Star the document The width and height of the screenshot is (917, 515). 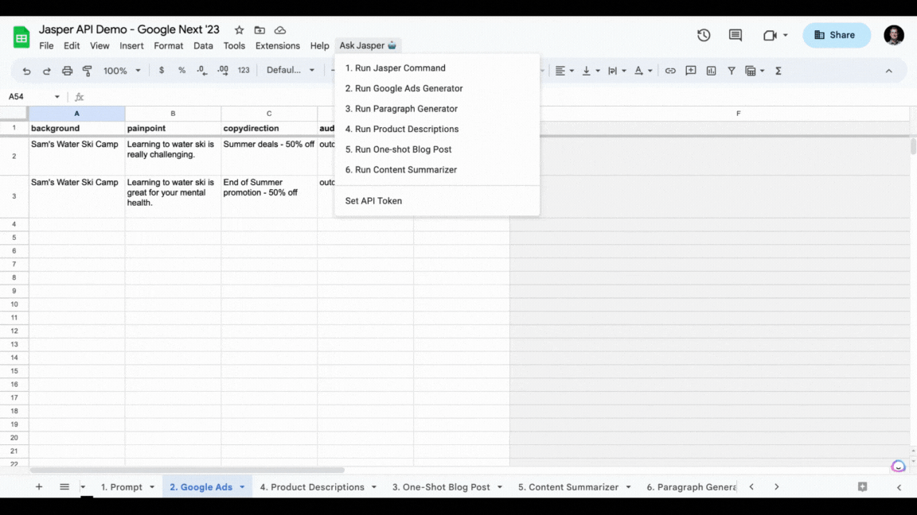(239, 29)
